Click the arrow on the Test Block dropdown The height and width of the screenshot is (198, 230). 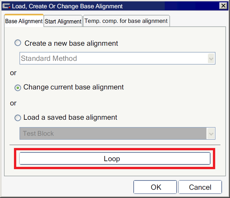pyautogui.click(x=211, y=134)
